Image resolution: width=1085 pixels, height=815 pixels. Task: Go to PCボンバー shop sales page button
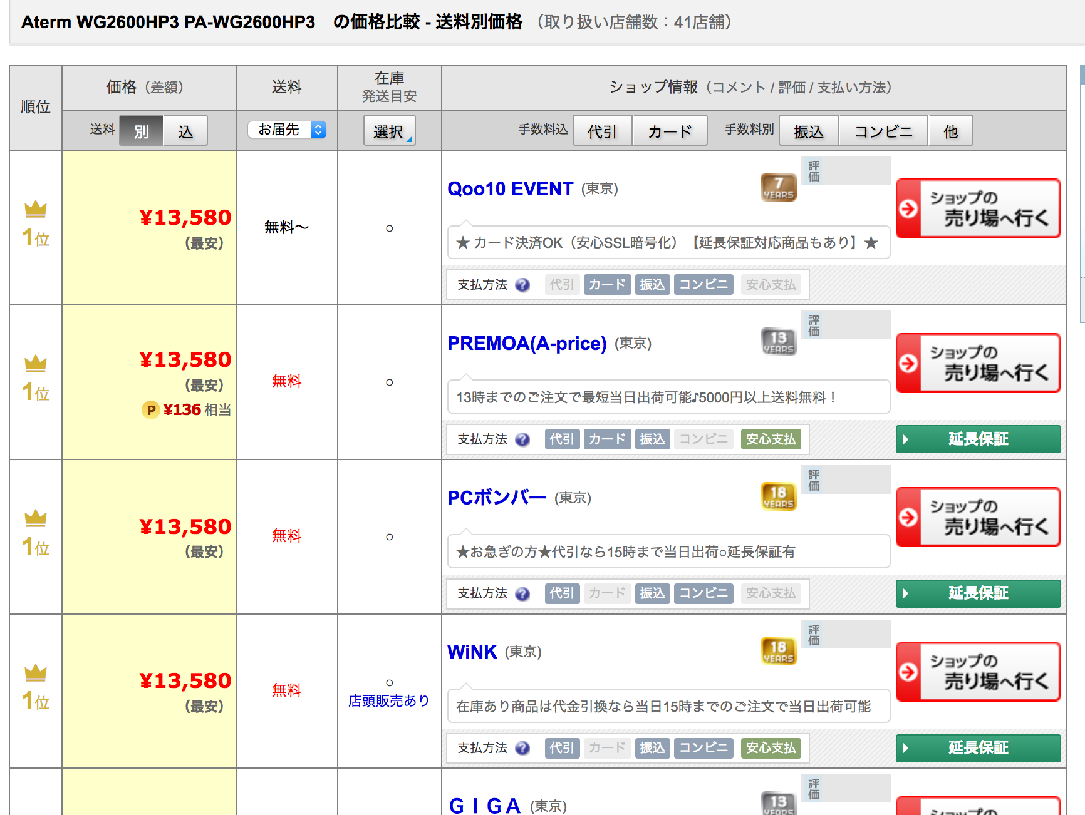tap(978, 517)
